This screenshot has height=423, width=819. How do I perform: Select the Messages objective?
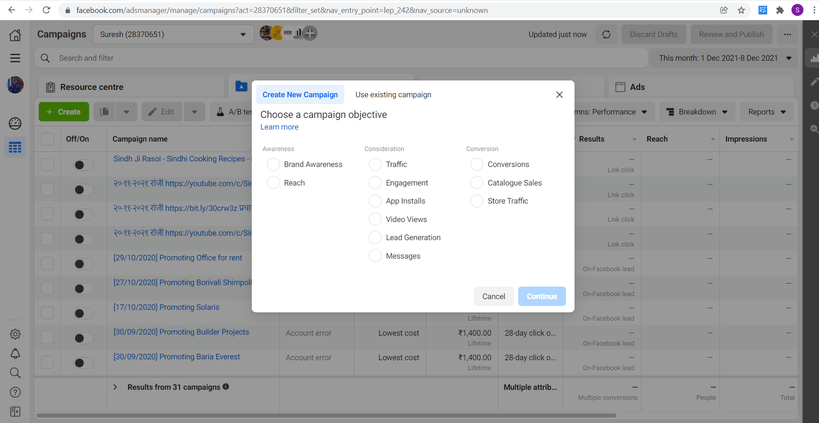coord(375,256)
